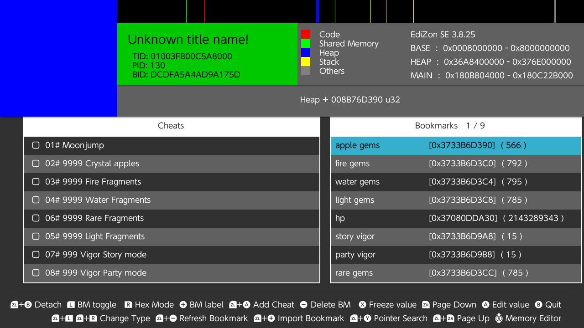Image resolution: width=584 pixels, height=328 pixels.
Task: Click the minus icon for Delete BM
Action: (304, 305)
